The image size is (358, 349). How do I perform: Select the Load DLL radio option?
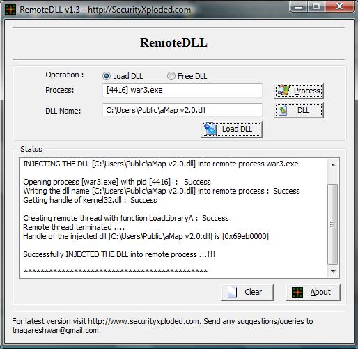pyautogui.click(x=107, y=76)
